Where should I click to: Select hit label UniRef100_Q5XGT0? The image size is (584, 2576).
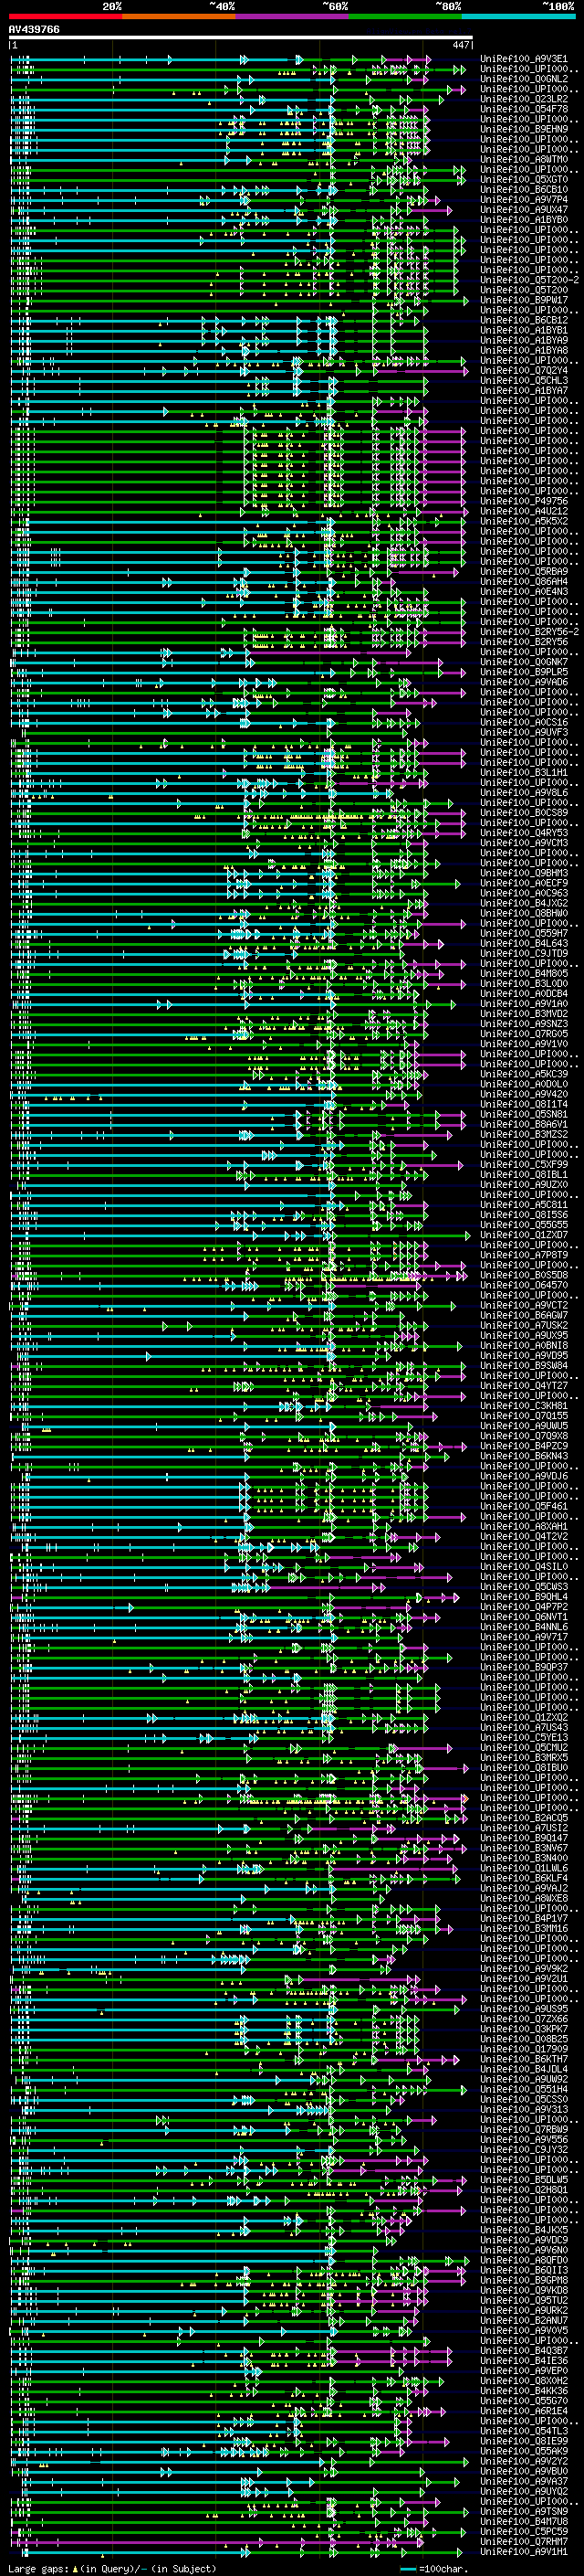click(x=524, y=179)
